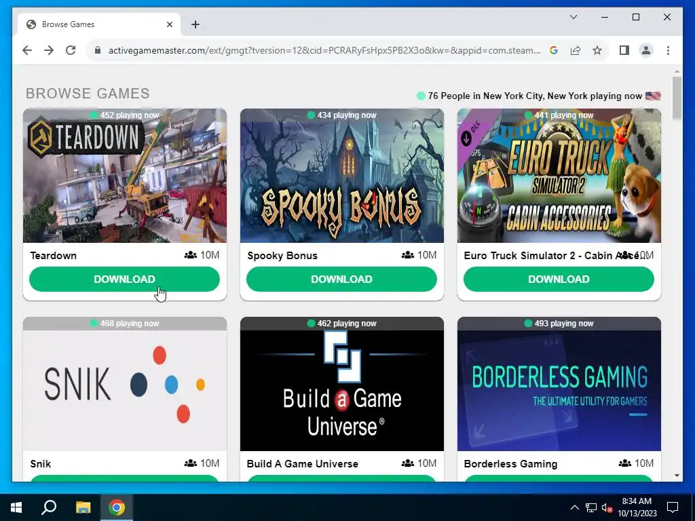The image size is (695, 521).
Task: Click the address bar URL
Action: pyautogui.click(x=324, y=50)
